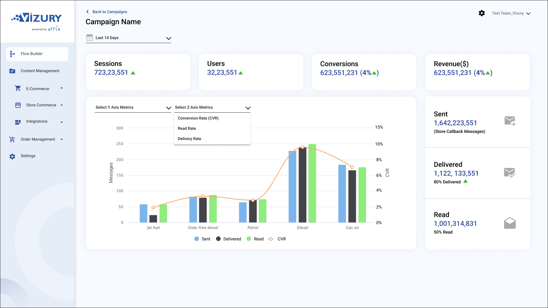This screenshot has width=548, height=308.
Task: Click the Campaign Name heading
Action: pos(113,22)
